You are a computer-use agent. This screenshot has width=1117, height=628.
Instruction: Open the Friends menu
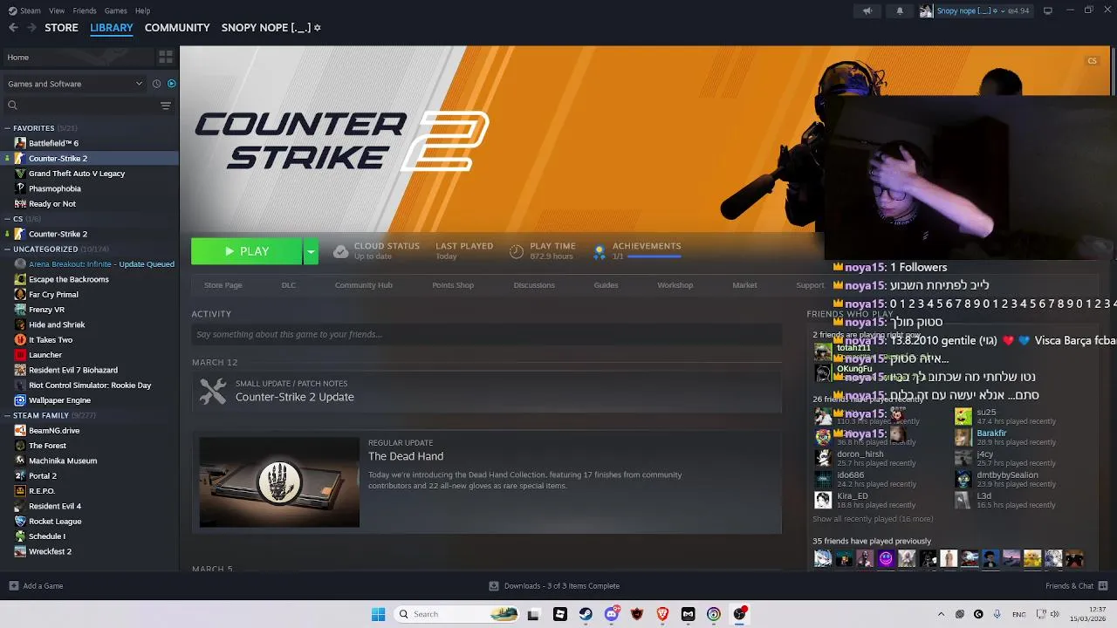pyautogui.click(x=85, y=10)
